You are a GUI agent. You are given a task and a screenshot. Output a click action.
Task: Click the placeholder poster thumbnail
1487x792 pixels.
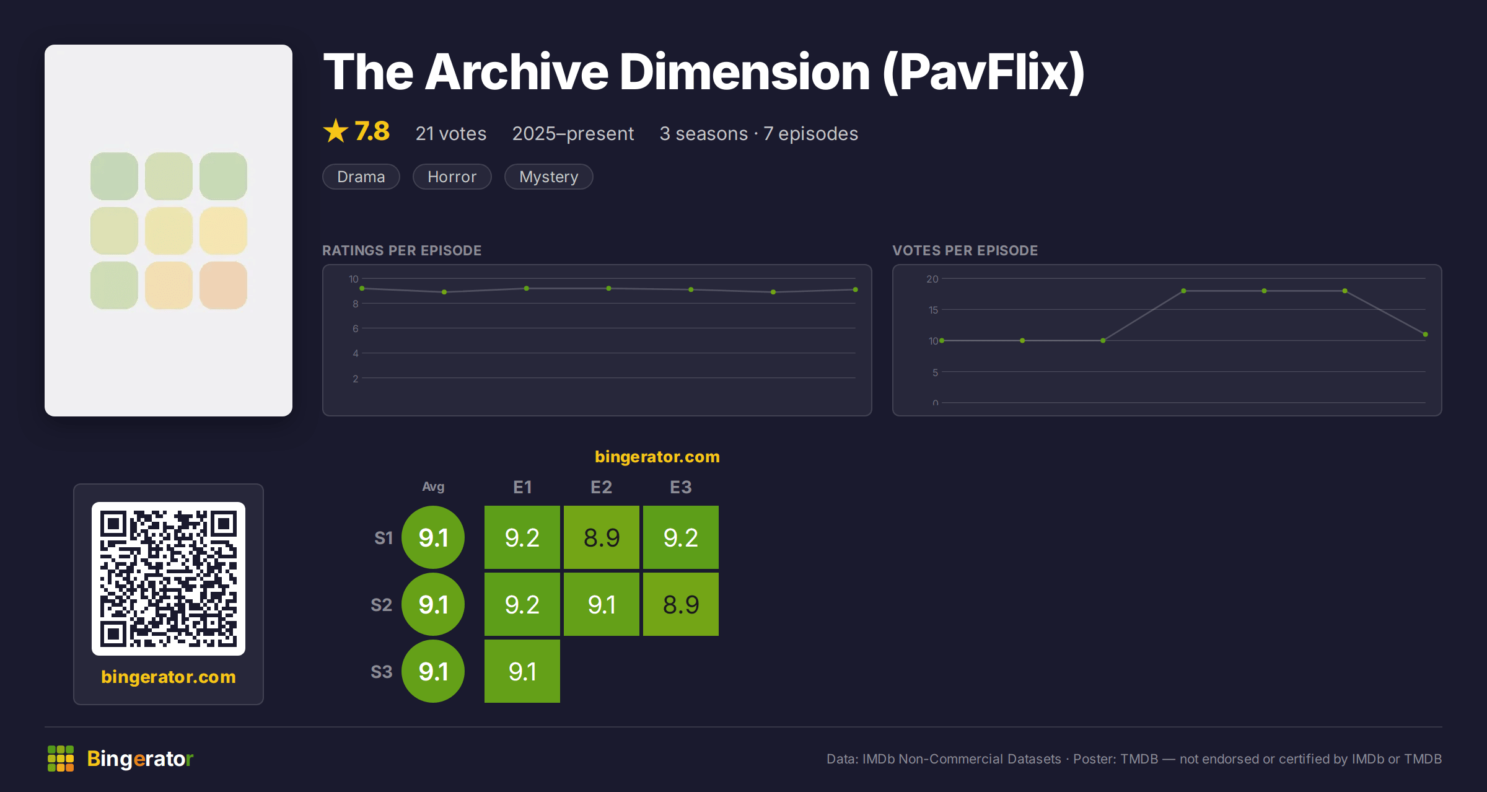coord(169,231)
